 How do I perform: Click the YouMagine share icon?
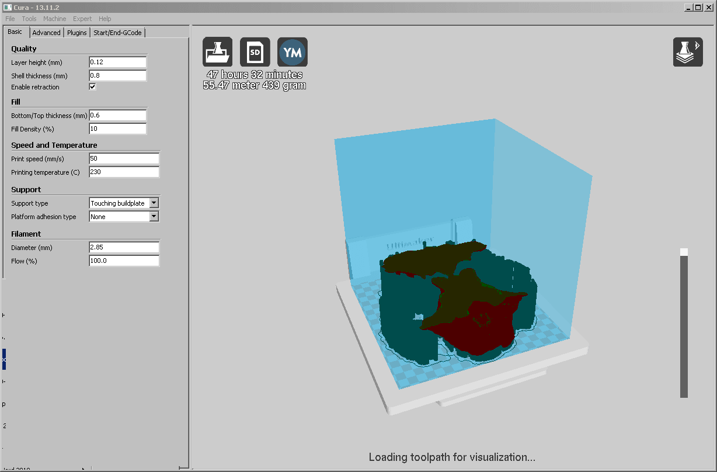pos(293,52)
